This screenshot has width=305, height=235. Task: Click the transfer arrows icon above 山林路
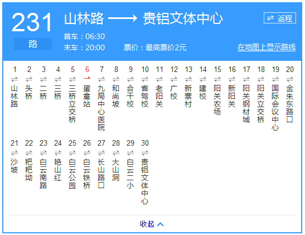(x=14, y=79)
